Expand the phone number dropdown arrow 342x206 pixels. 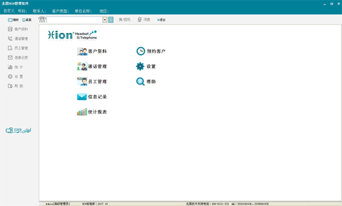click(105, 20)
